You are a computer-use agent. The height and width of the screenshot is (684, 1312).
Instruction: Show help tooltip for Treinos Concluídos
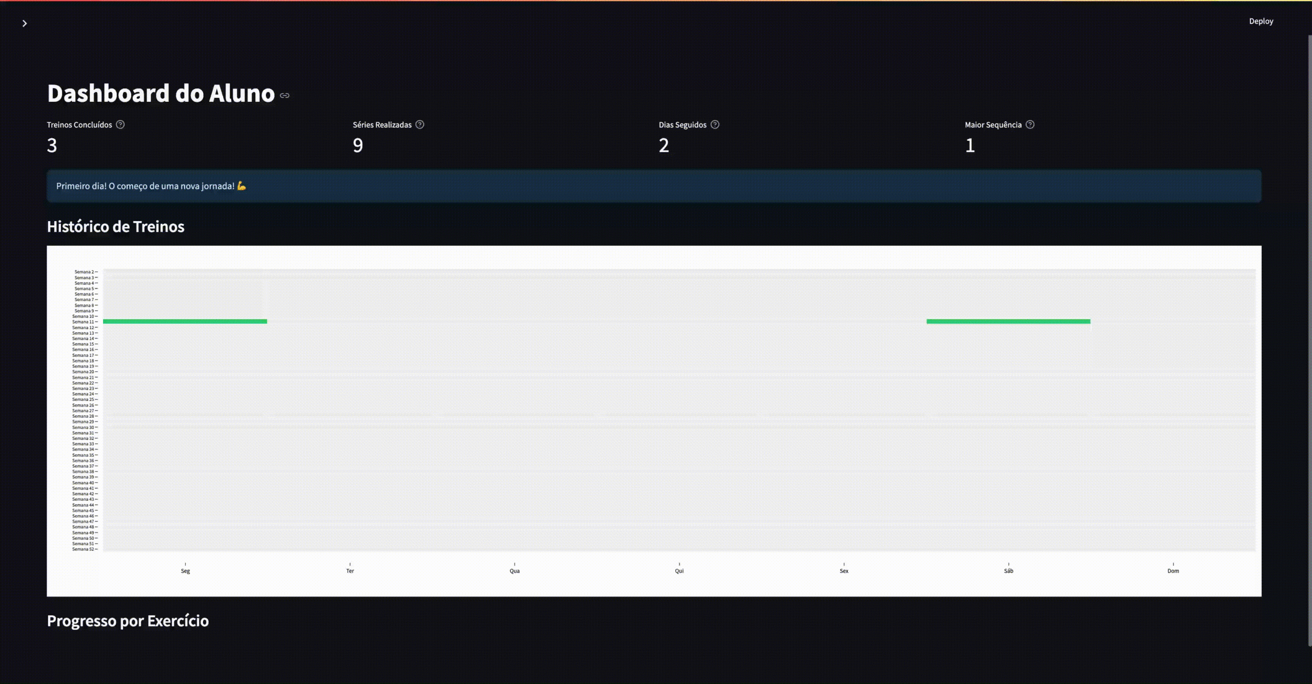coord(120,124)
